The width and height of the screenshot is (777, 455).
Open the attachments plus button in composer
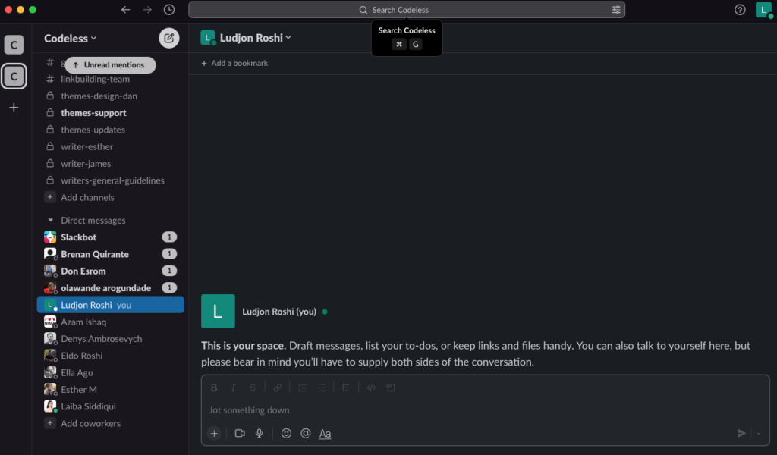[x=214, y=434]
